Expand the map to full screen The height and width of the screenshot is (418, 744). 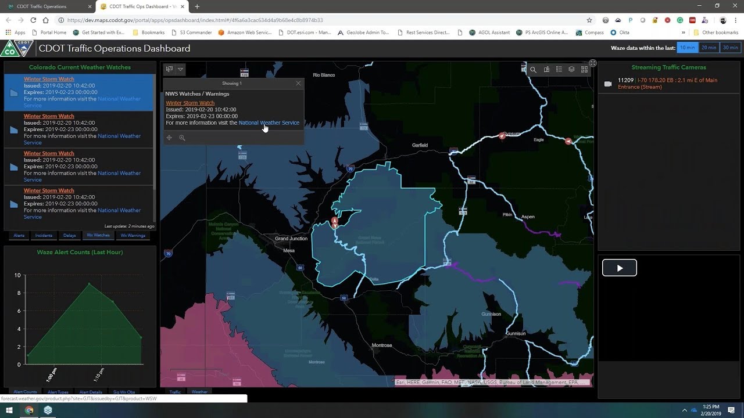coord(592,63)
